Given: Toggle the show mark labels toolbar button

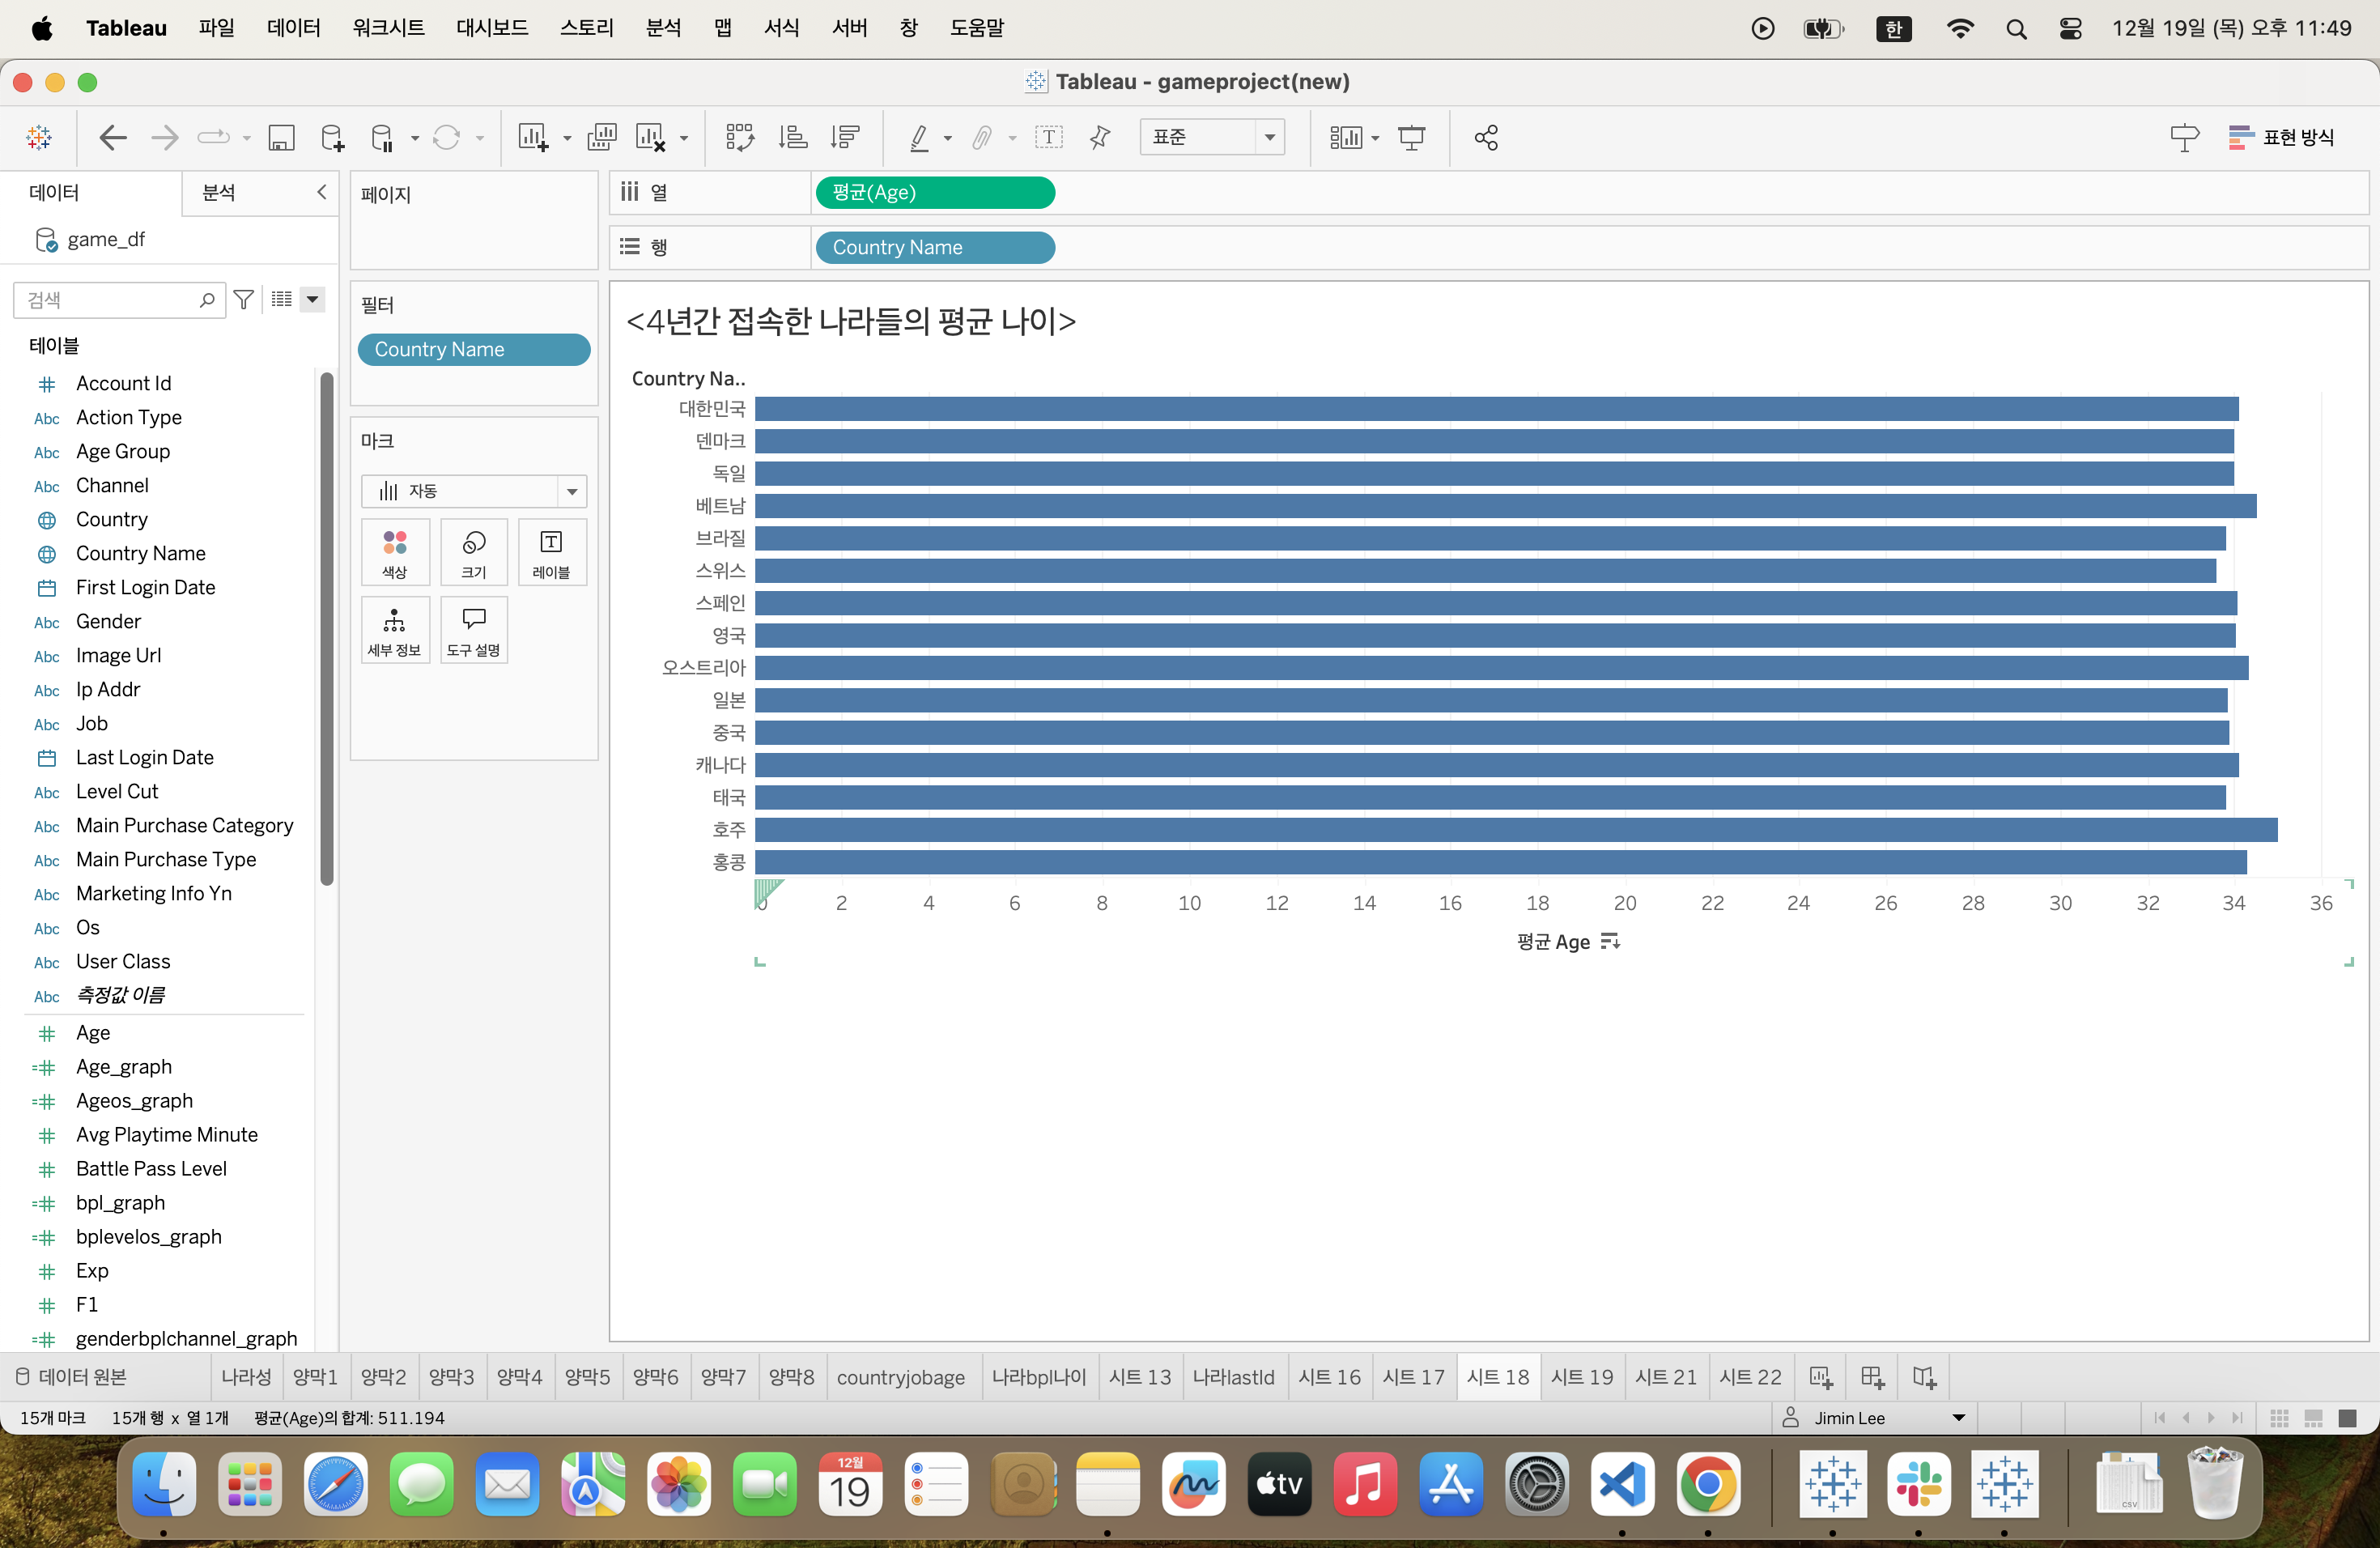Looking at the screenshot, I should (x=1048, y=137).
